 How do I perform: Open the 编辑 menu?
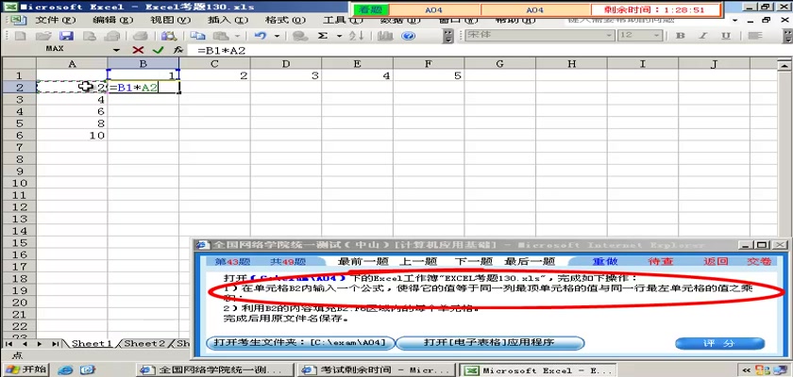tap(113, 20)
